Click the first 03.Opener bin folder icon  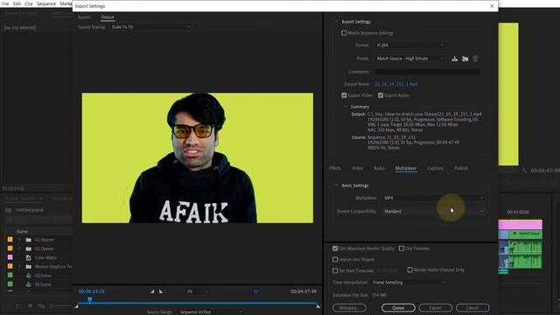click(x=29, y=240)
